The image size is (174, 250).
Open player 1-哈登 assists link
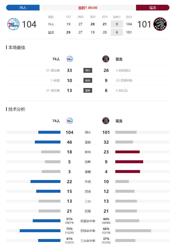coord(55,80)
